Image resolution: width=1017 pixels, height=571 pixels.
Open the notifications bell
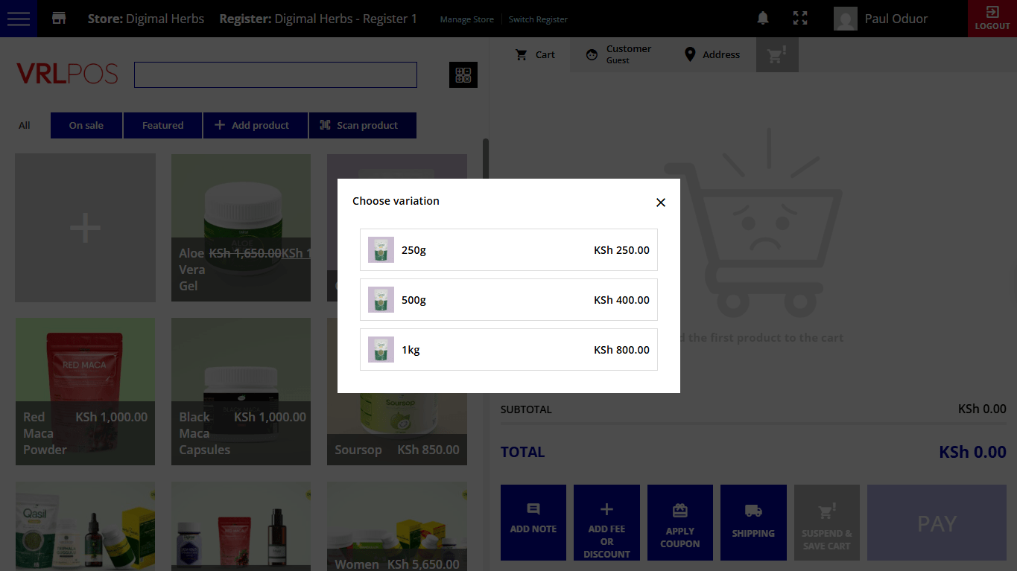click(763, 19)
